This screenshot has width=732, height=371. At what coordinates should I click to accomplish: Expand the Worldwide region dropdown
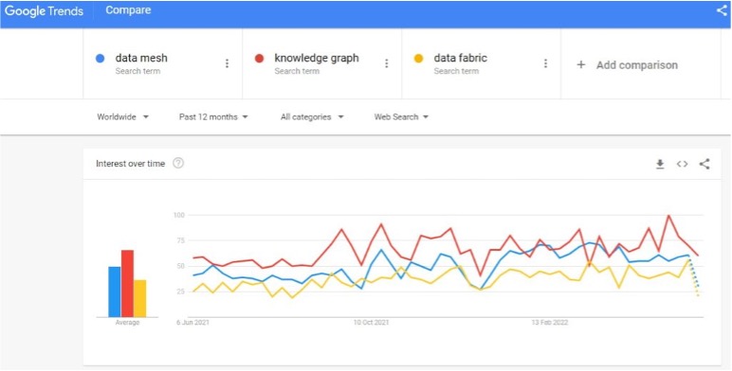point(122,117)
